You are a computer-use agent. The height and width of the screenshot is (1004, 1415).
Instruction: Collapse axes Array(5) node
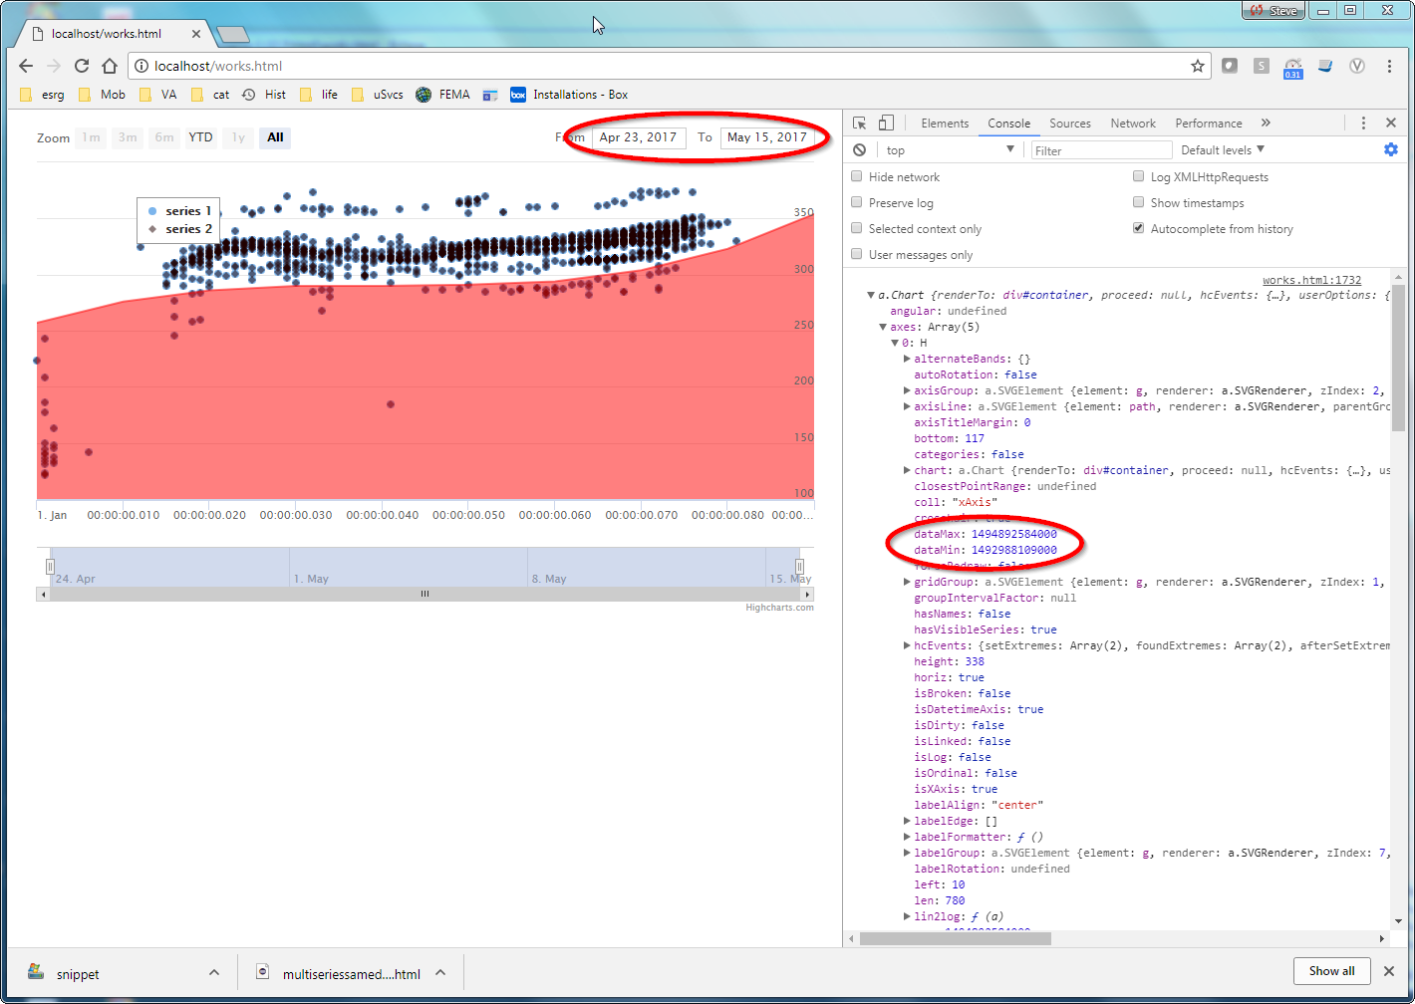coord(883,327)
